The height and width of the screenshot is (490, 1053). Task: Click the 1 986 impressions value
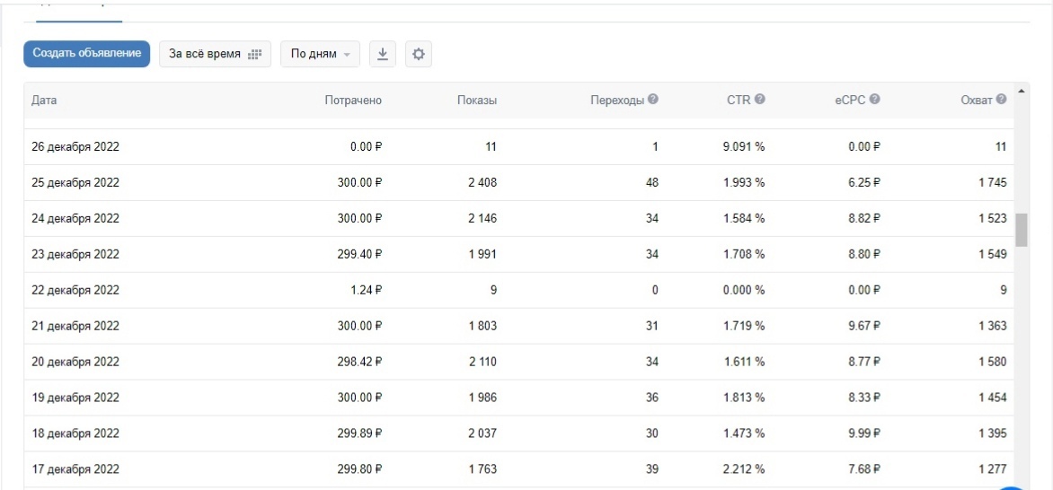point(483,398)
